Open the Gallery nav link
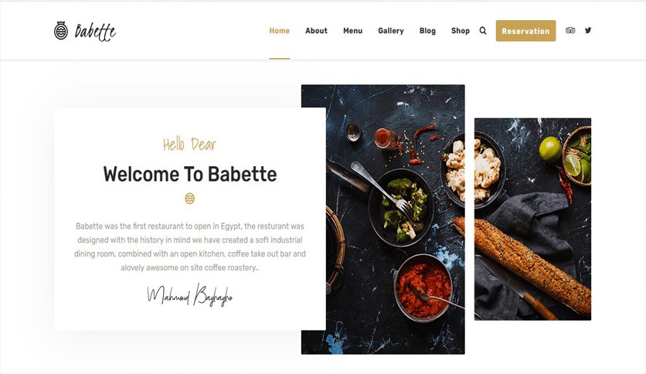The image size is (646, 374). 391,31
